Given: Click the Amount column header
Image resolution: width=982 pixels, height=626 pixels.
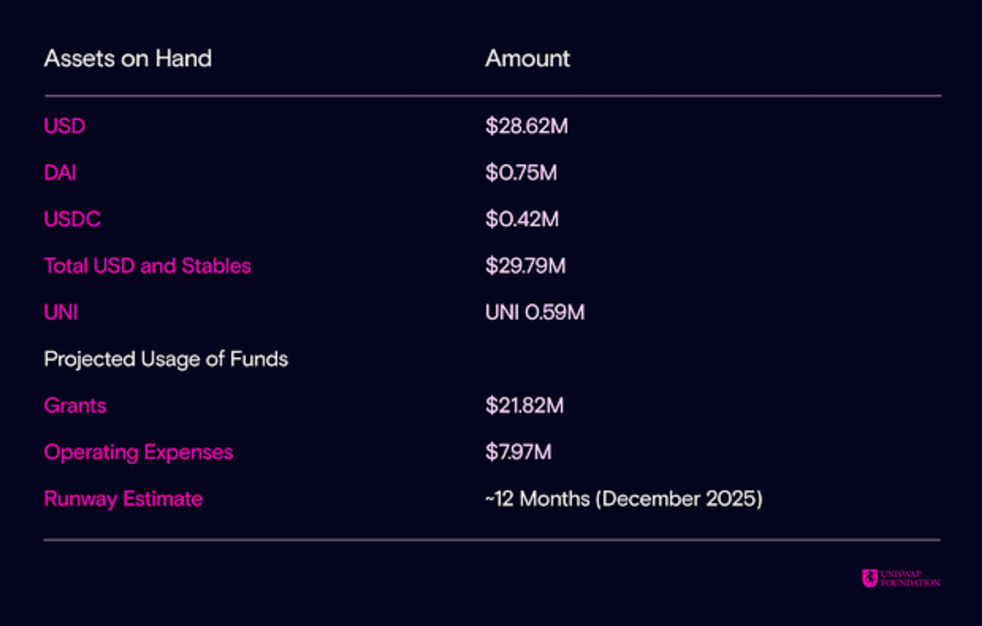Looking at the screenshot, I should pos(527,58).
